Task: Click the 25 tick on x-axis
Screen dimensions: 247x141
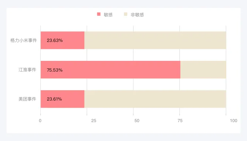Action: click(94, 121)
